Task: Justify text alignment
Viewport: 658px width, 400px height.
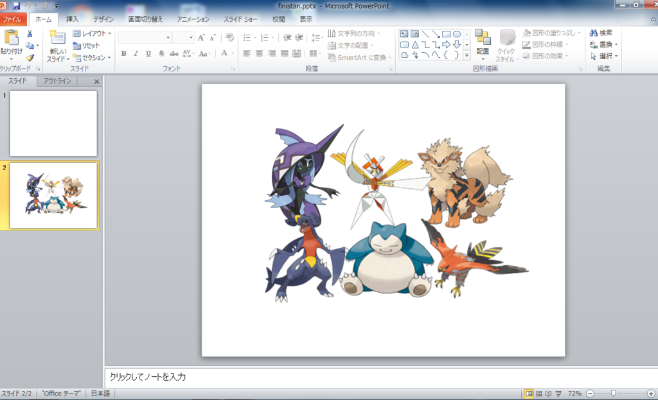Action: [285, 53]
